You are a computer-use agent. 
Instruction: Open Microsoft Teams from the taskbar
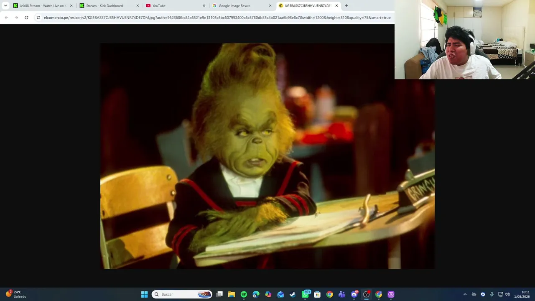coord(342,294)
